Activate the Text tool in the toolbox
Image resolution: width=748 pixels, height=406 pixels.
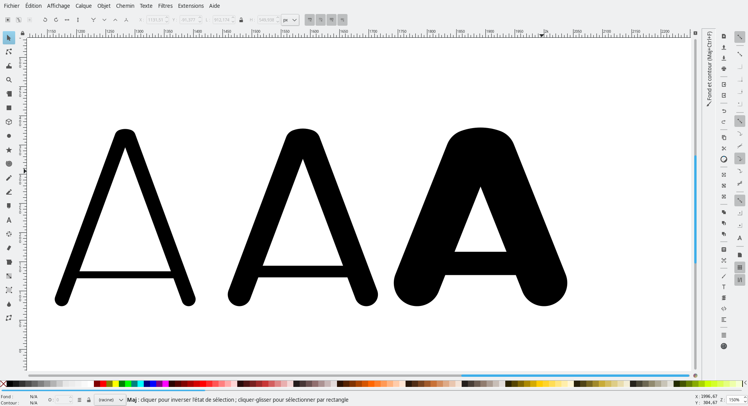[x=9, y=220]
